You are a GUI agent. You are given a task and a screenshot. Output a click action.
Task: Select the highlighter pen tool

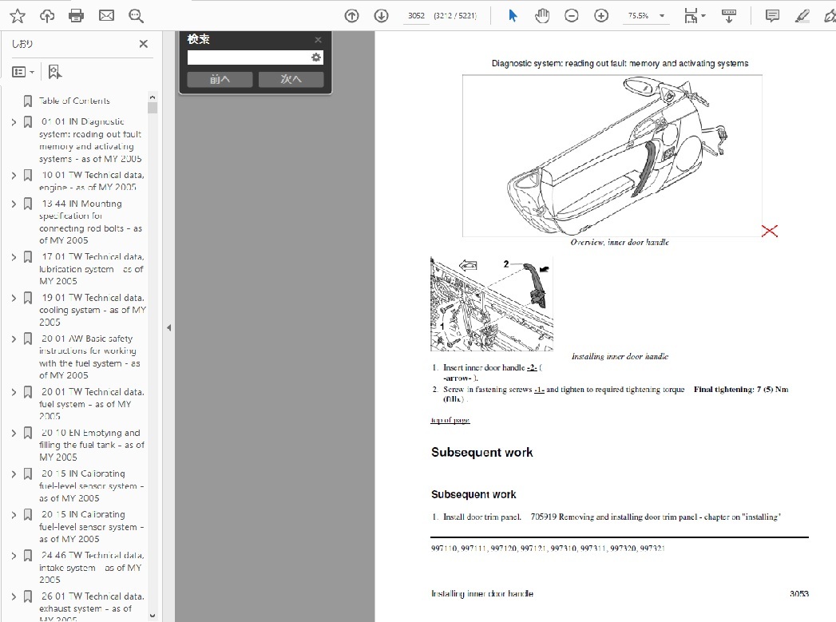(802, 16)
